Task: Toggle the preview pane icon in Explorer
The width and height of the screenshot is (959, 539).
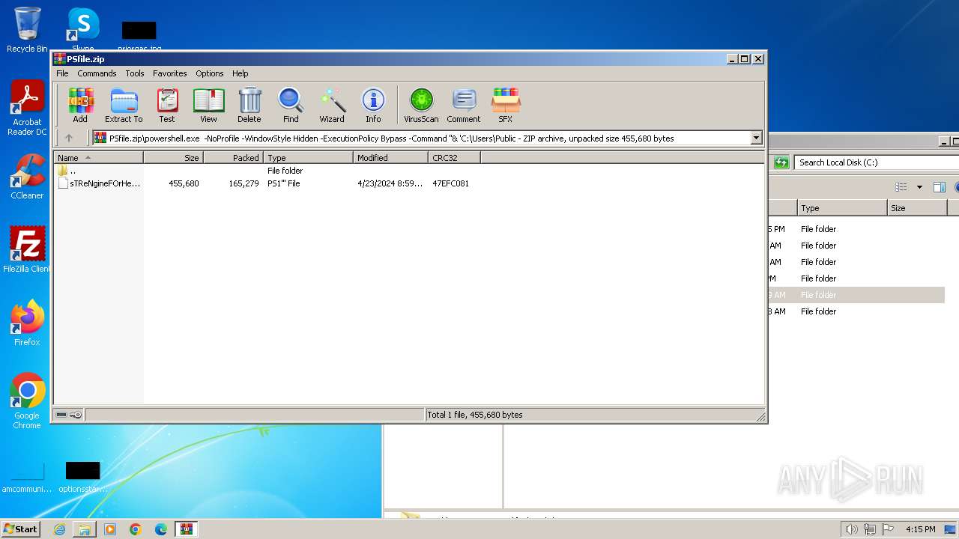Action: pos(939,187)
